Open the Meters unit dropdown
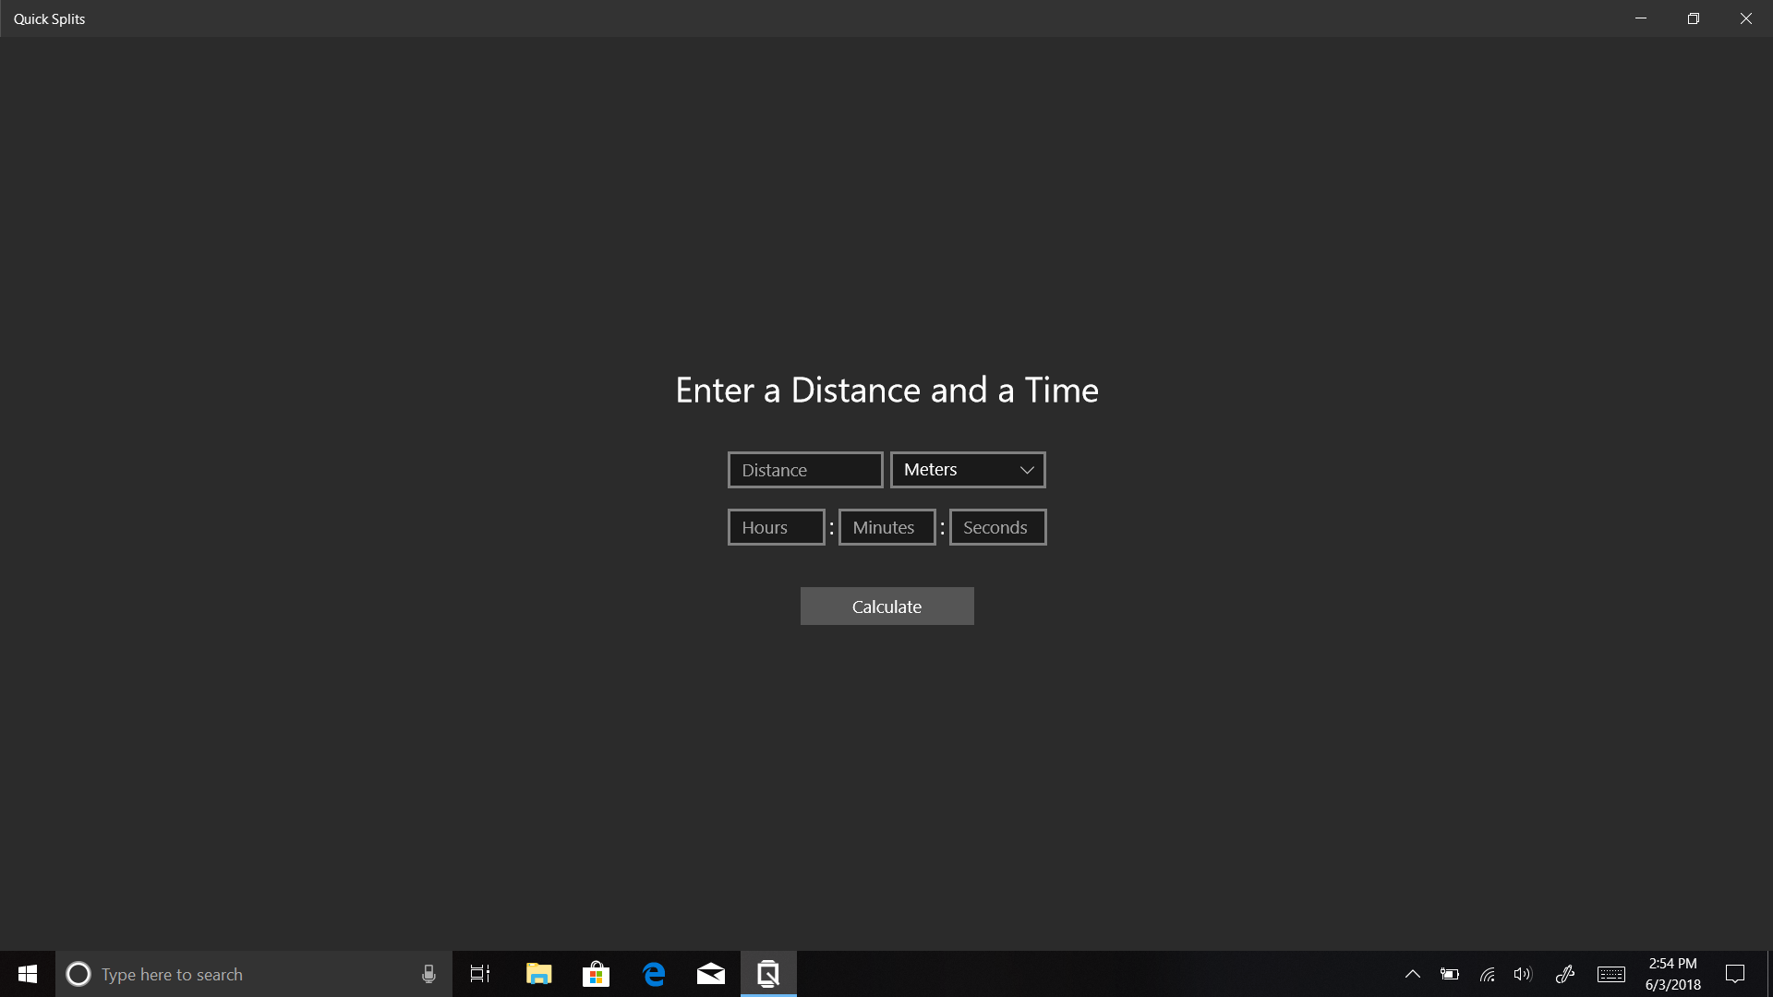 pos(967,470)
